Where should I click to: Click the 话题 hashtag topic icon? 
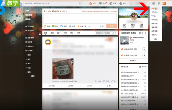pyautogui.click(x=70, y=26)
